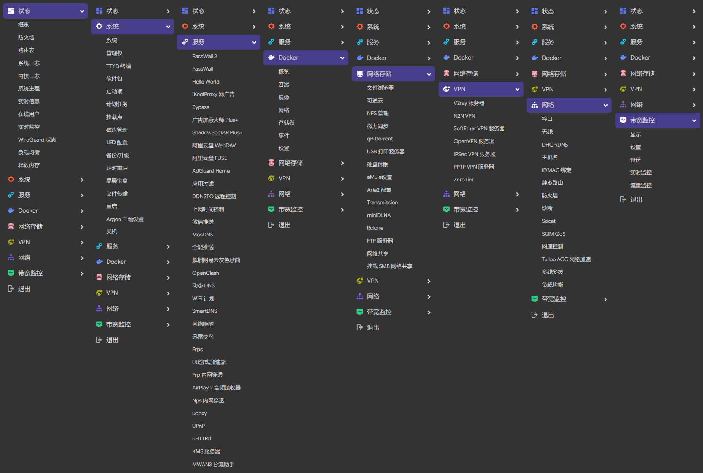Open the TTYD 终端 page
Screen dimensions: 703x473
click(x=119, y=66)
